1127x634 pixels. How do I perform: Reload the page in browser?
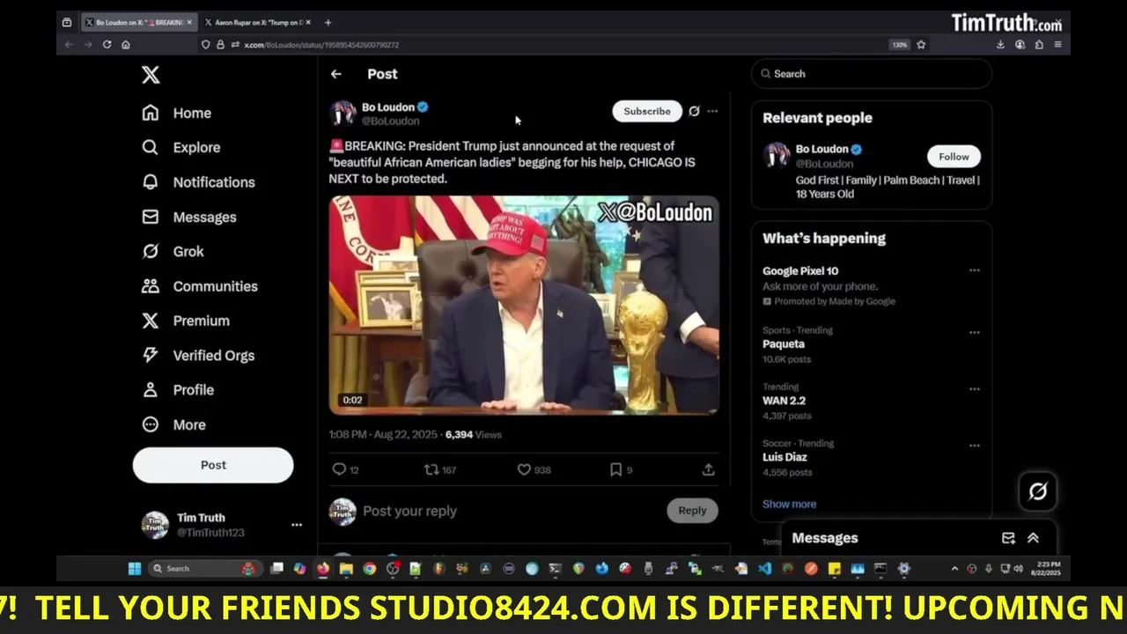pyautogui.click(x=107, y=45)
